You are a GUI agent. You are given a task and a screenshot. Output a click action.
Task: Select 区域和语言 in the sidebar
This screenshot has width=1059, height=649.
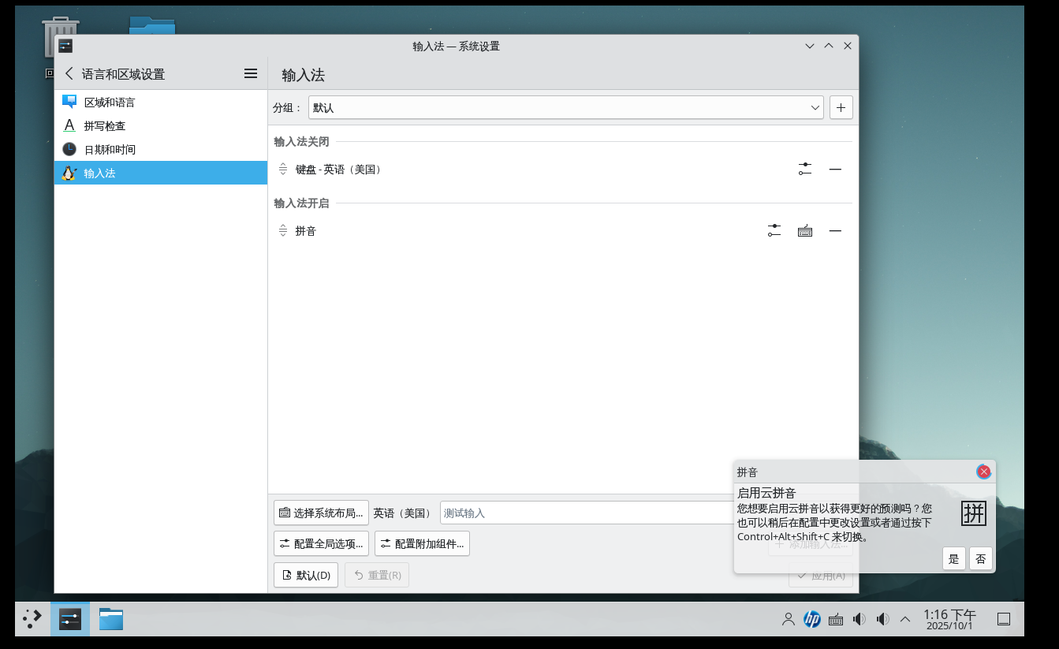[x=109, y=102]
